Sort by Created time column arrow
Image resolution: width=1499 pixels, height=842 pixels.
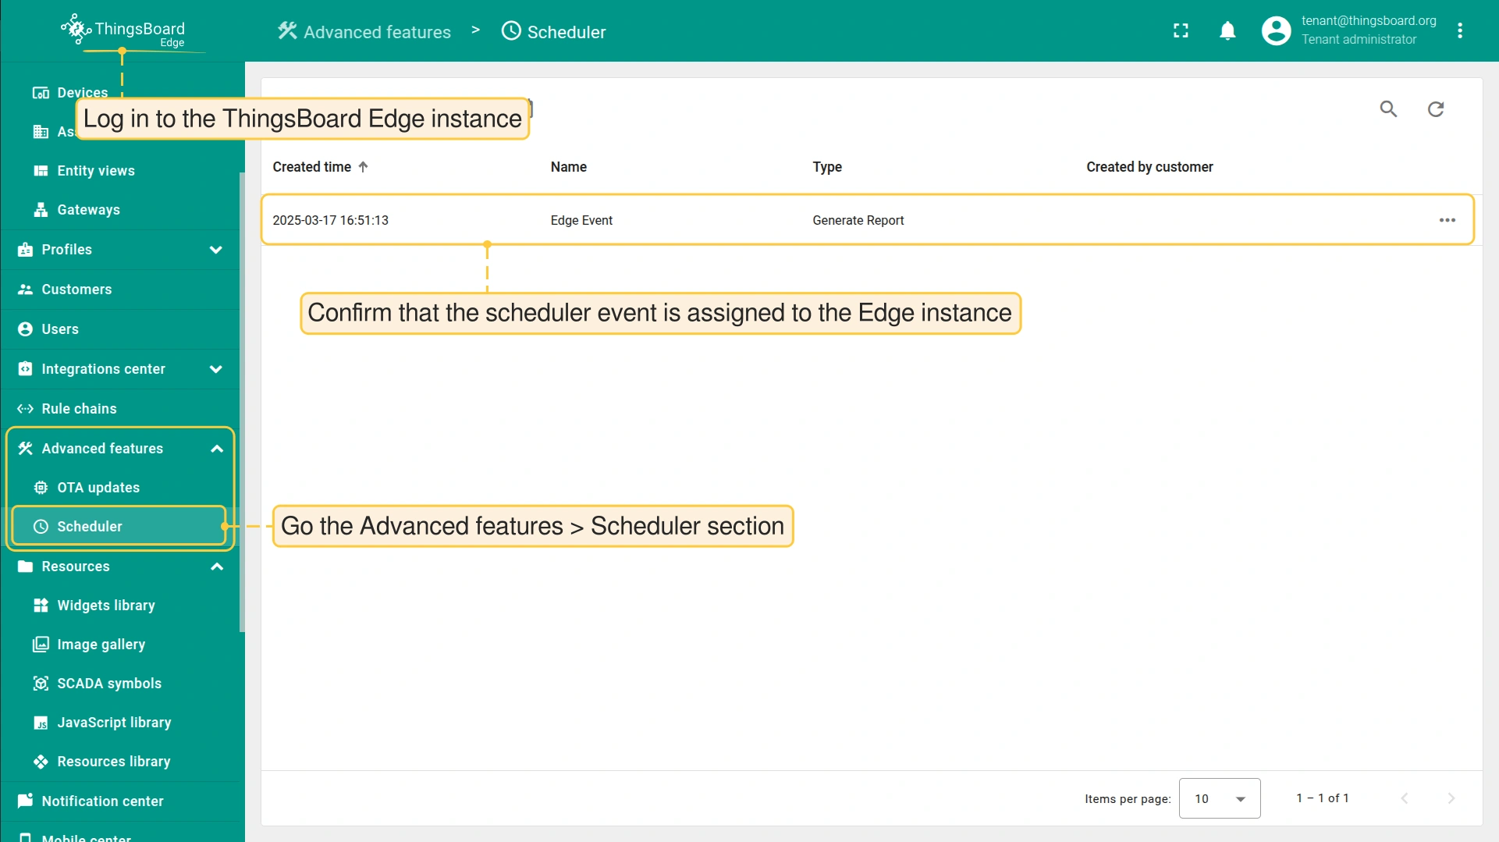(x=363, y=167)
